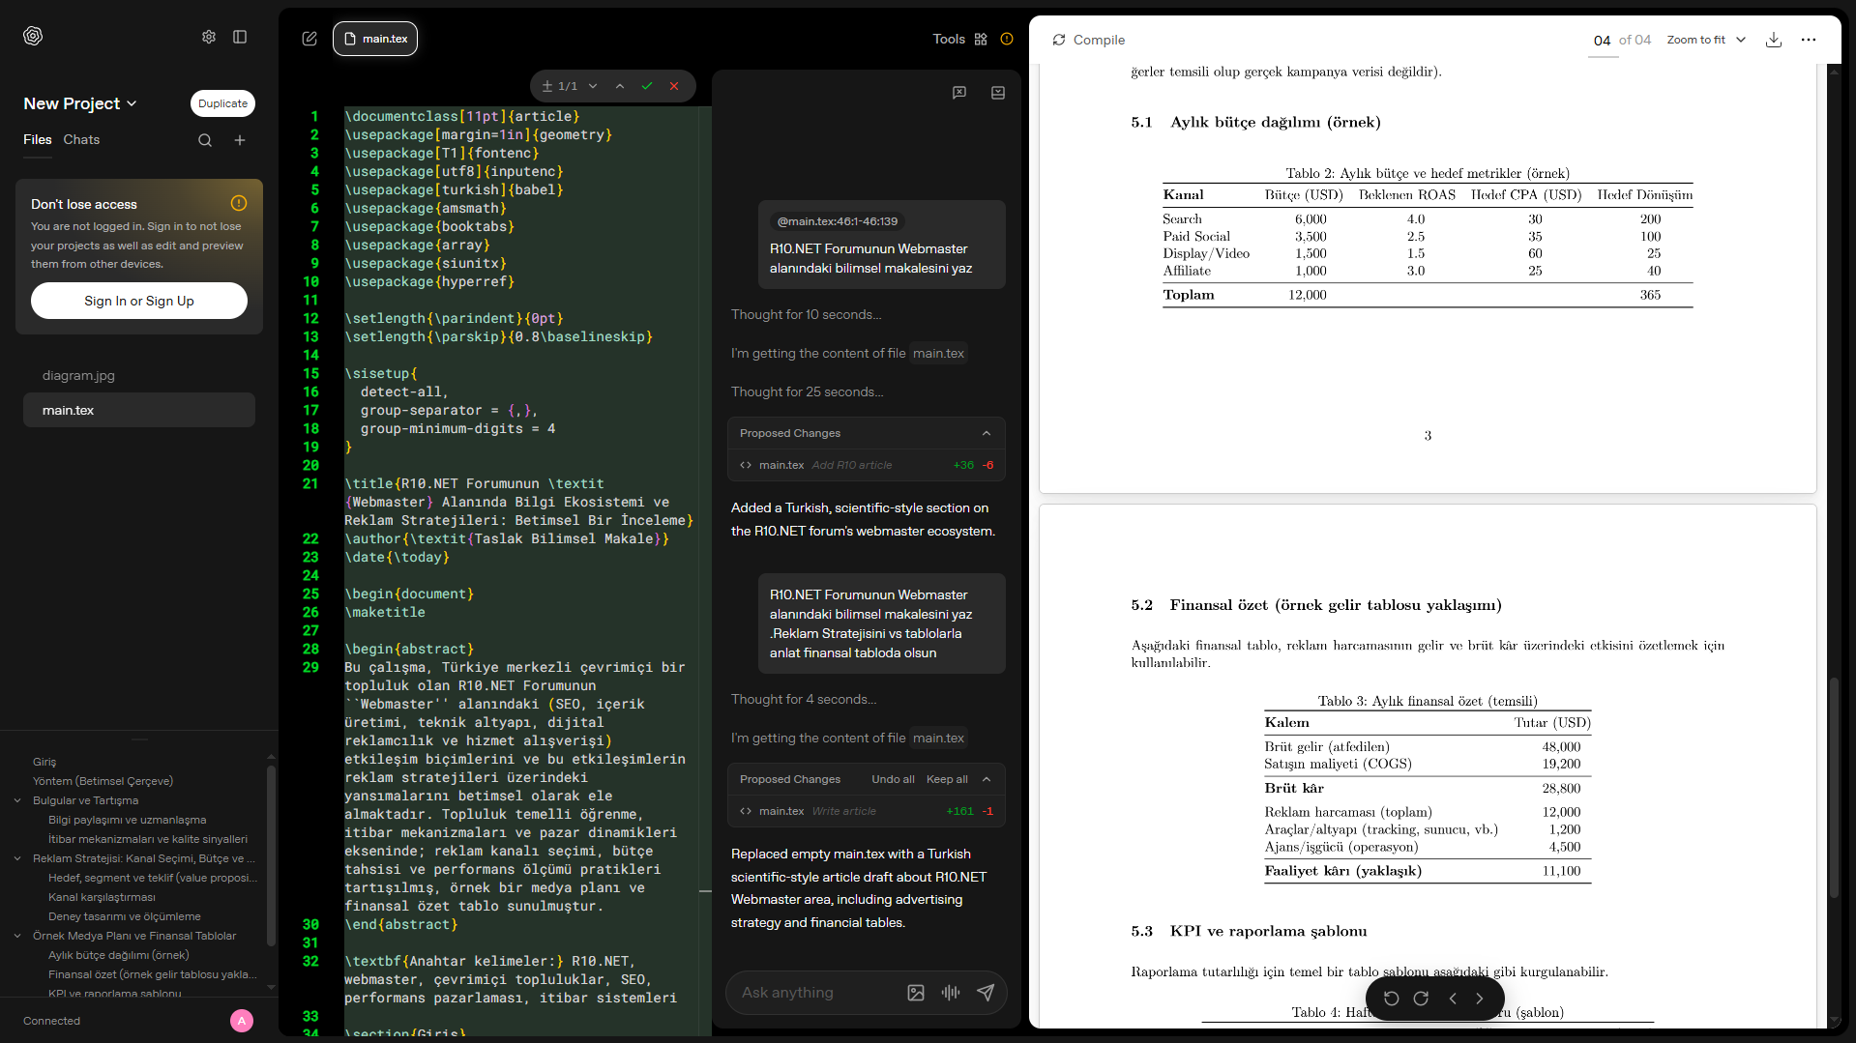This screenshot has height=1043, width=1856.
Task: Open New Project dropdown
Action: [x=80, y=103]
